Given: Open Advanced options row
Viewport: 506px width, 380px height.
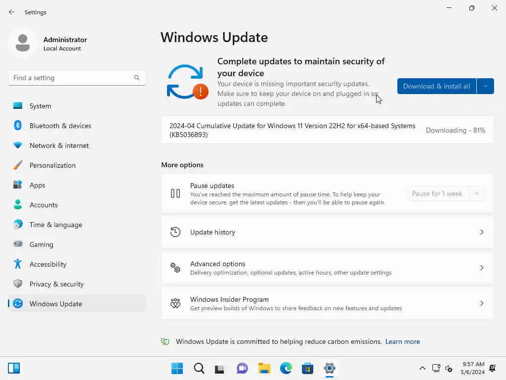Looking at the screenshot, I should [327, 268].
